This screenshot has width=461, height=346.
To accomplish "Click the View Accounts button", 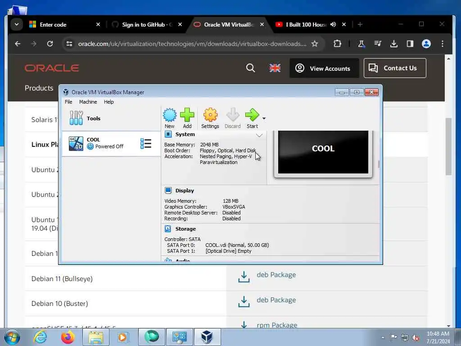I will point(324,68).
